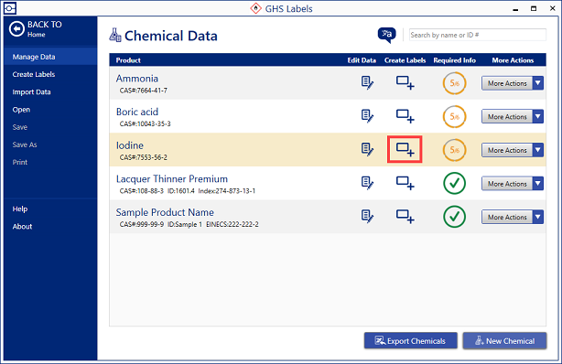View Boric acid required info 5/6 indicator
This screenshot has width=562, height=364.
click(x=455, y=116)
